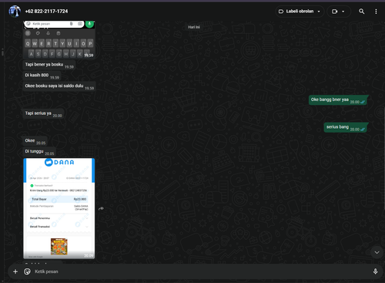Select message "Tapi bener ya bosku"

point(49,65)
